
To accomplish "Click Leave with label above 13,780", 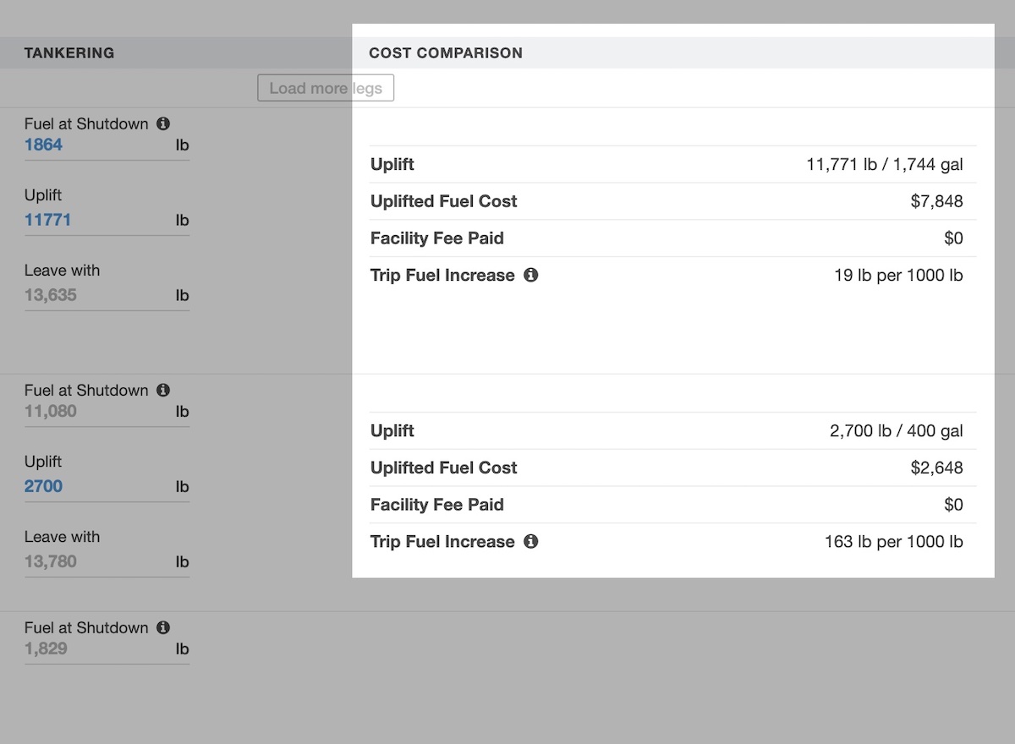I will click(62, 537).
